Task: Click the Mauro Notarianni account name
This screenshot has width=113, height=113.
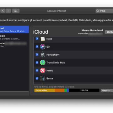Action: pos(92,30)
